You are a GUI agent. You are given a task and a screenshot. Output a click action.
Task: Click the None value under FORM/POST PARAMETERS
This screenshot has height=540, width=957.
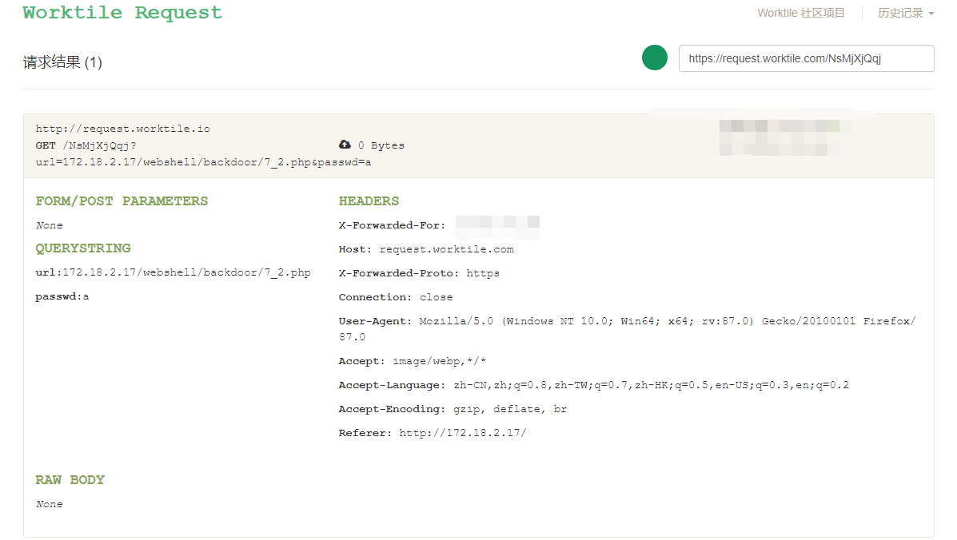49,225
